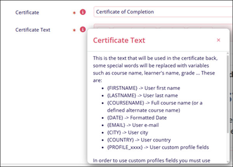Click the {LASTNAME} variable line
The width and height of the screenshot is (233, 167).
pos(141,95)
